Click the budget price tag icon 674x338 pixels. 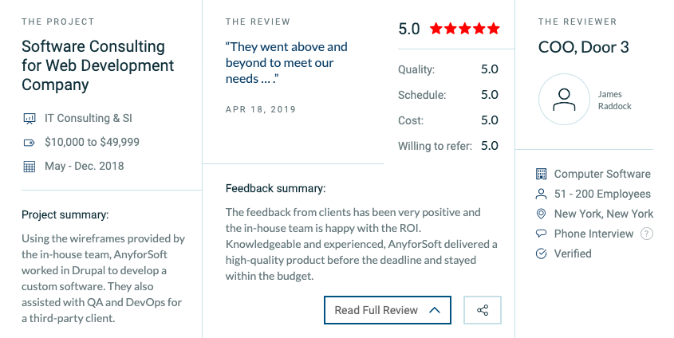pos(30,143)
